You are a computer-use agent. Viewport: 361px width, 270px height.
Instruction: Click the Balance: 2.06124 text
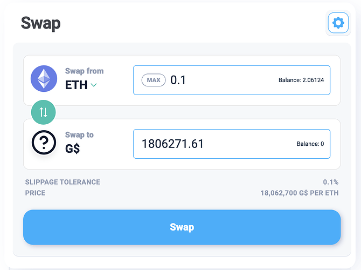coord(301,80)
